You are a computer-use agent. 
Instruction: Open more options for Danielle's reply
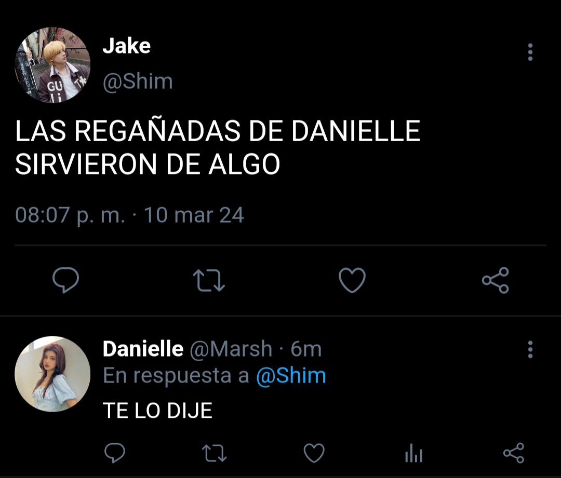coord(530,349)
